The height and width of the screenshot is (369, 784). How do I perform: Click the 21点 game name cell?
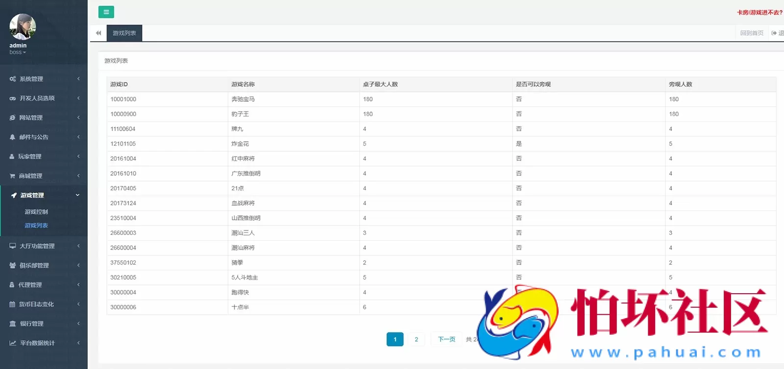pyautogui.click(x=294, y=188)
